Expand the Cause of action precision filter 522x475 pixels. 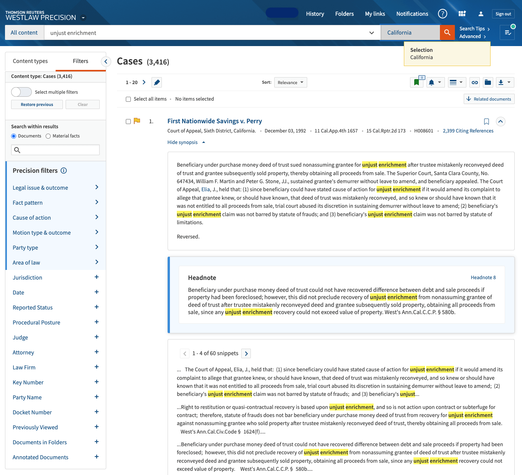tap(97, 217)
